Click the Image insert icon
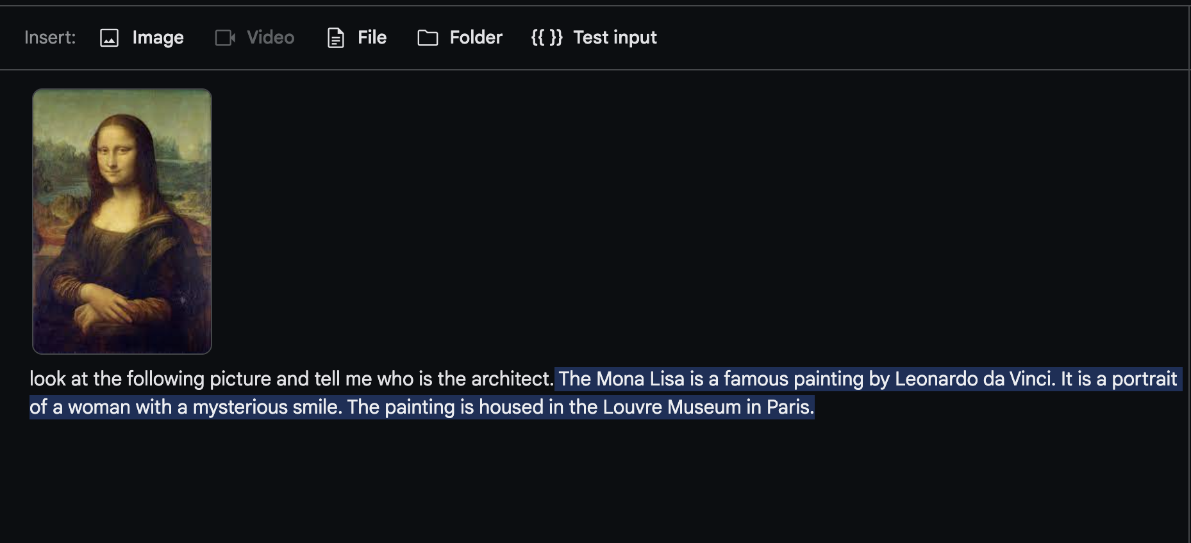 (110, 38)
